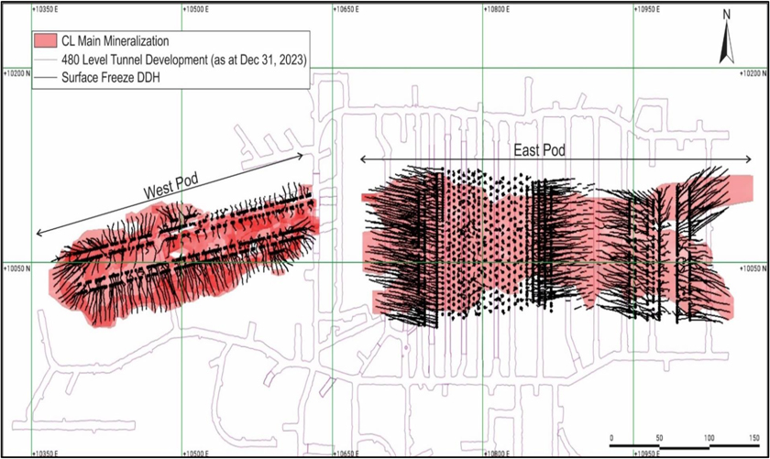
Task: Click the scale bar at bottom right
Action: click(x=684, y=447)
